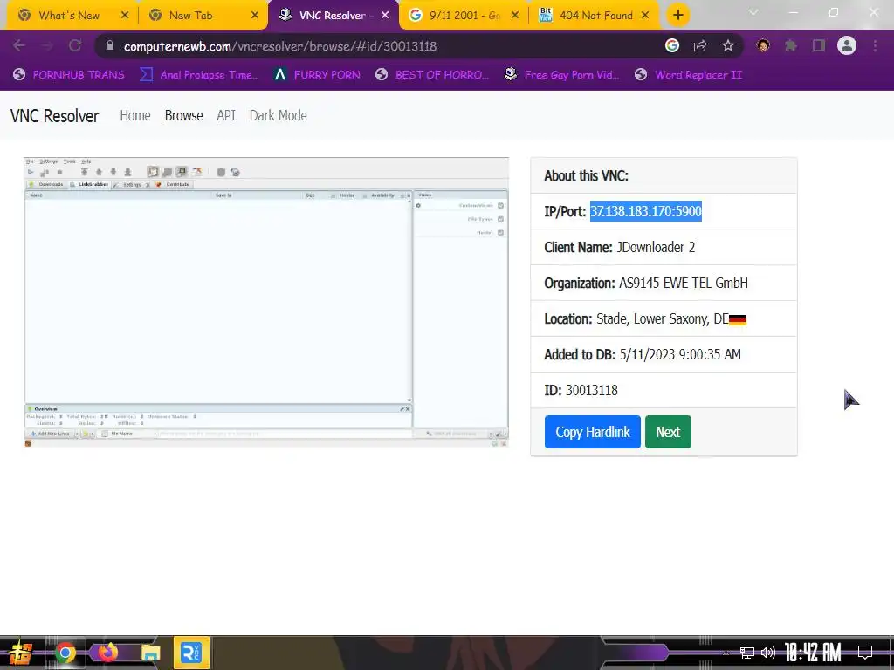Close the 9/11 2001 Google tab
Viewport: 894px width, 670px height.
click(x=515, y=16)
